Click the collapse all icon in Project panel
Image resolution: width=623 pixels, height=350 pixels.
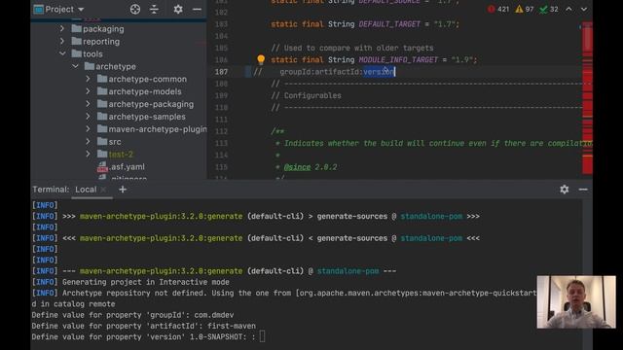[154, 9]
